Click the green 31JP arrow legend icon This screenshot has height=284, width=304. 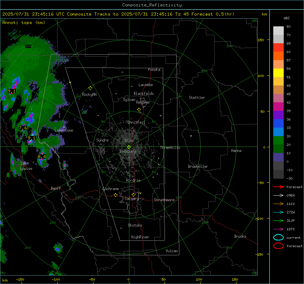point(278,221)
